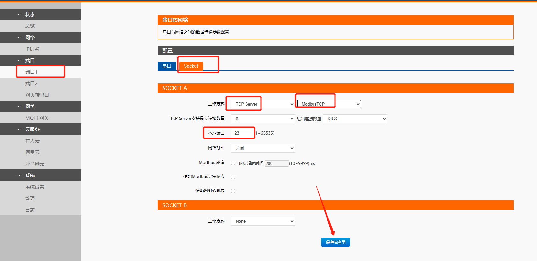
Task: Open 端口1 in the sidebar
Action: coord(31,72)
